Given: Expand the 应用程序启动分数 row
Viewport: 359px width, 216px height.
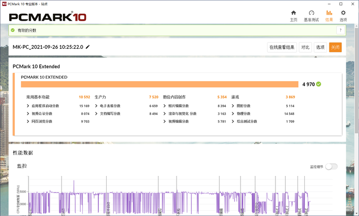Looking at the screenshot, I should click(28, 106).
